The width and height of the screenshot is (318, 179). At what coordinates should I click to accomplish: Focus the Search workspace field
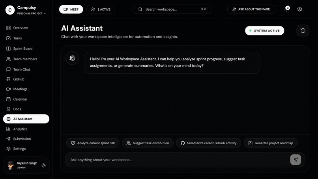[x=172, y=9]
